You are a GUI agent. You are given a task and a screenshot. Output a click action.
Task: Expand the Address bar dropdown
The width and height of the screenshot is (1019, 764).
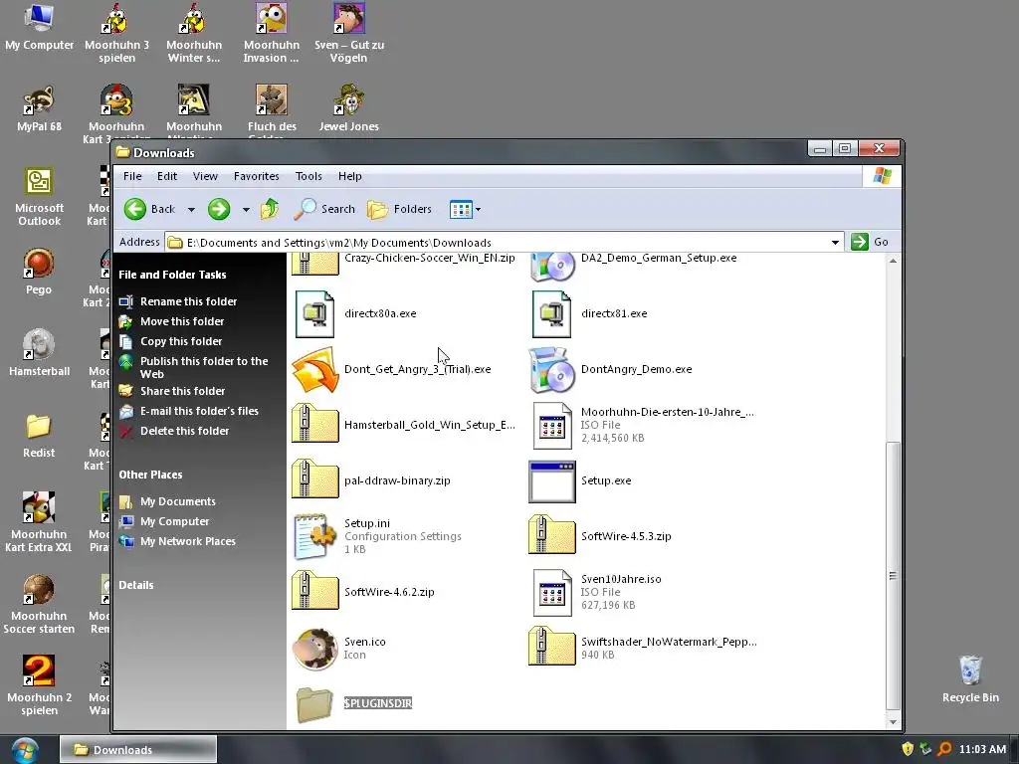(x=835, y=243)
